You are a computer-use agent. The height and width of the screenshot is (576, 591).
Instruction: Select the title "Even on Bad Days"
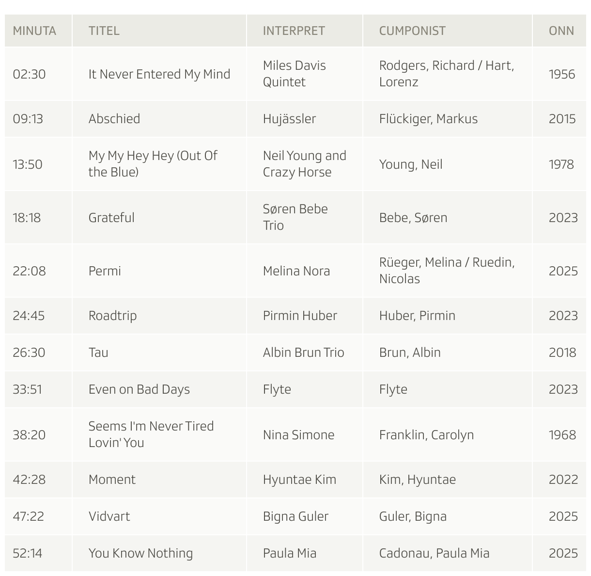[139, 389]
